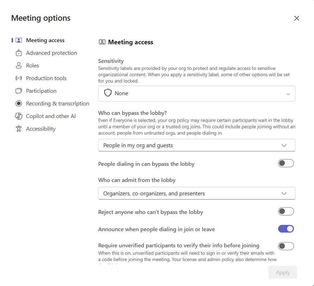Click the Participation chat bubble icon
Image resolution: width=314 pixels, height=286 pixels.
point(19,91)
